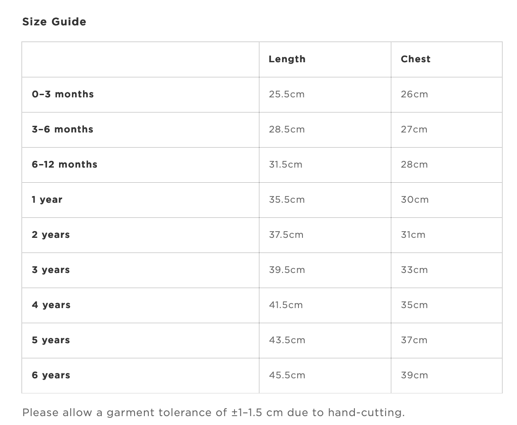Select the 1 year row label
The width and height of the screenshot is (517, 425).
(x=47, y=200)
